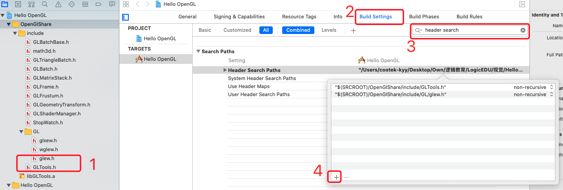Click the Hello OpenGL jump bar project icon
Viewport: 563px width, 190px height.
(158, 4)
